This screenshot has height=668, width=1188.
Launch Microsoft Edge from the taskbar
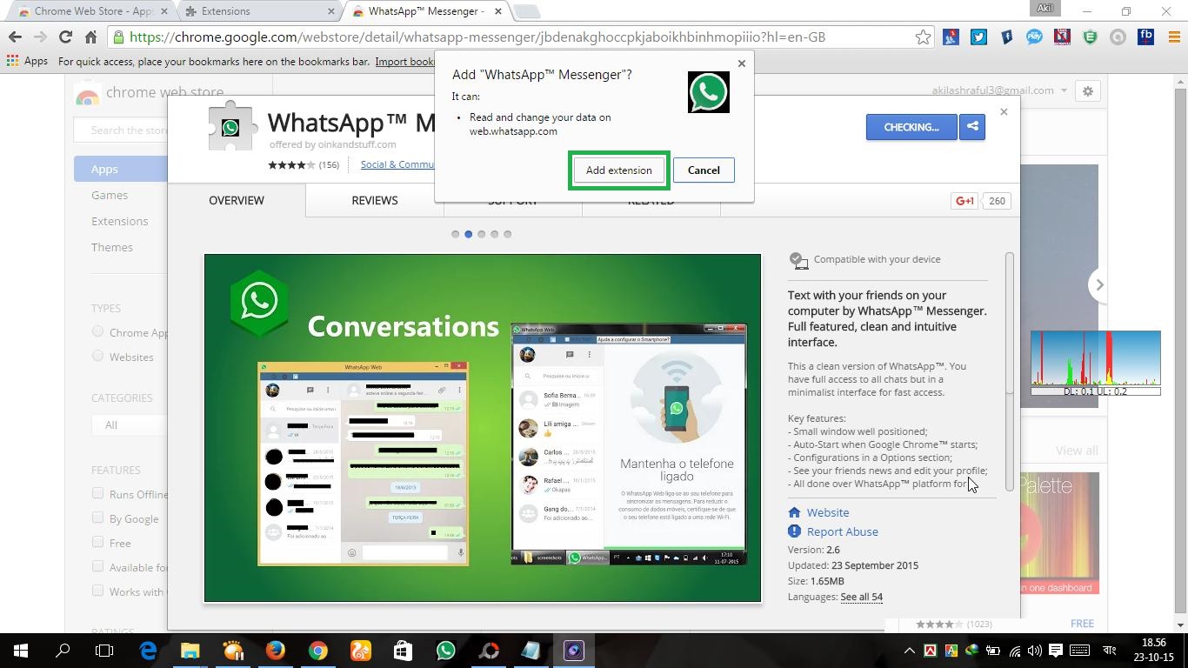[148, 651]
